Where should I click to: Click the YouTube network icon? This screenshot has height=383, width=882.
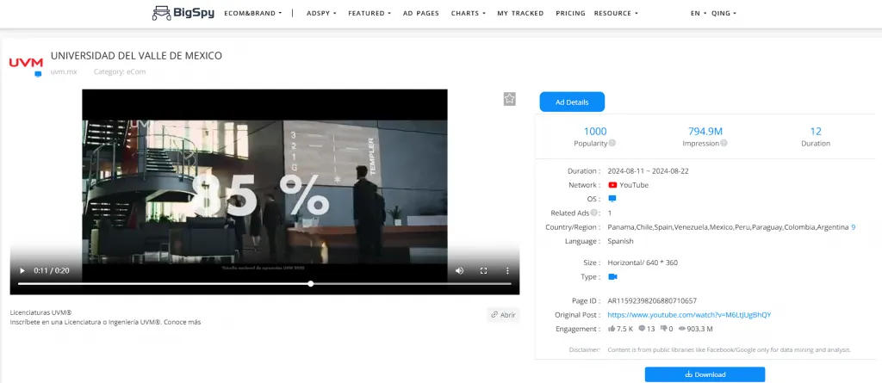coord(612,185)
